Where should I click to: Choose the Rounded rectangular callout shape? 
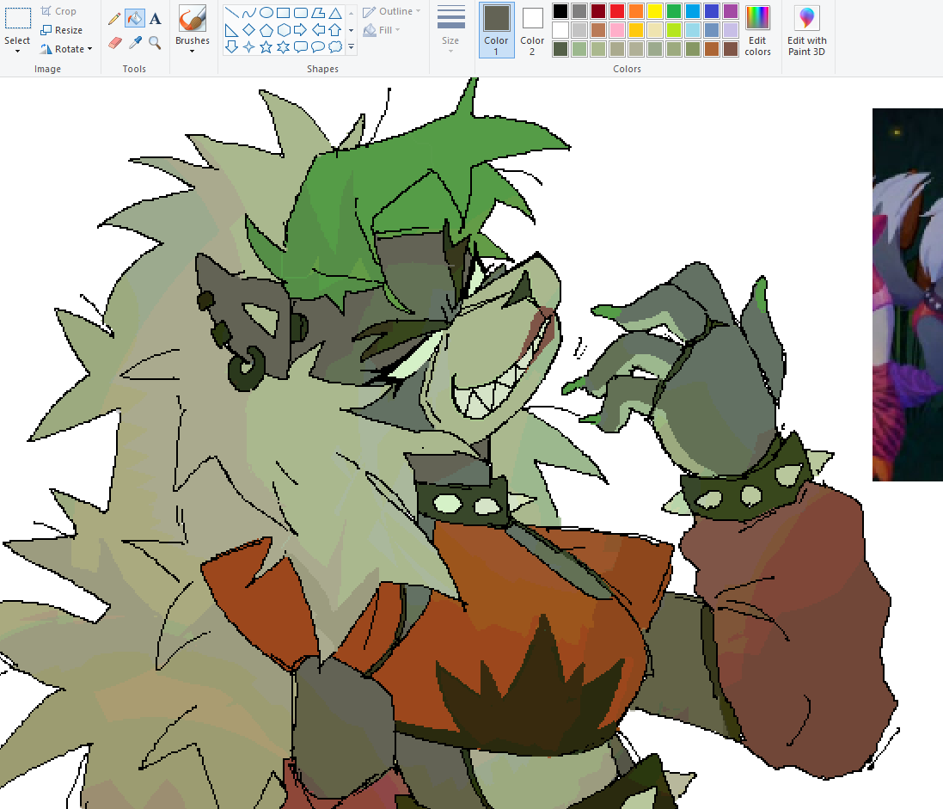[301, 46]
